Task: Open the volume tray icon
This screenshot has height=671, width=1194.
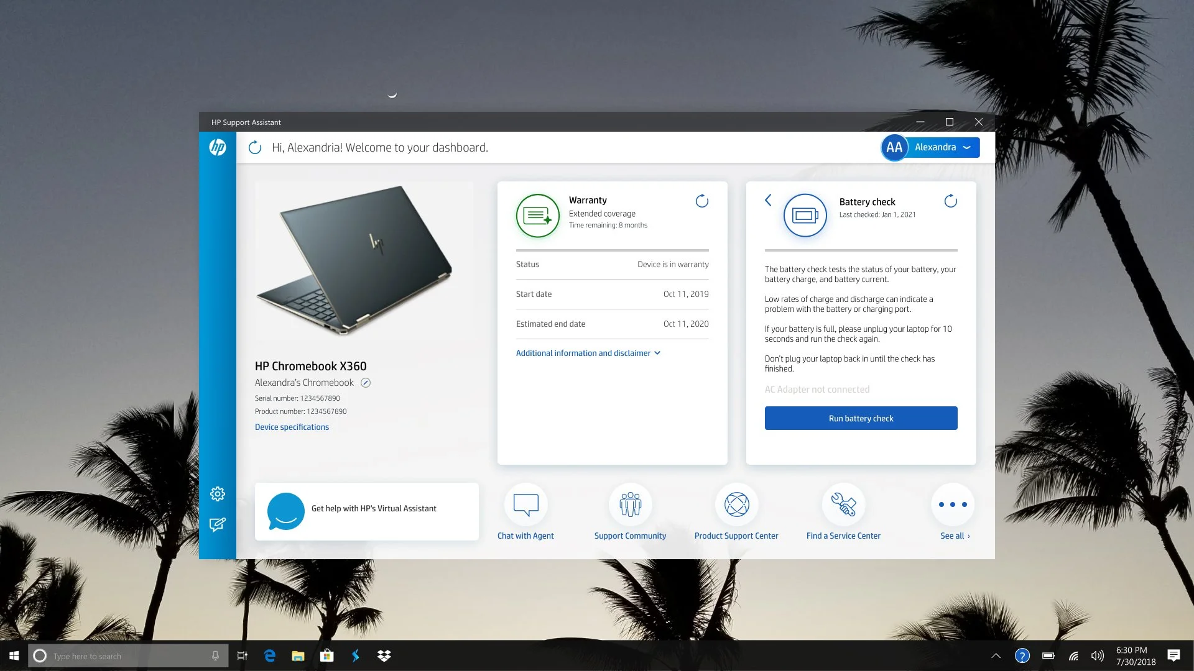Action: 1098,656
